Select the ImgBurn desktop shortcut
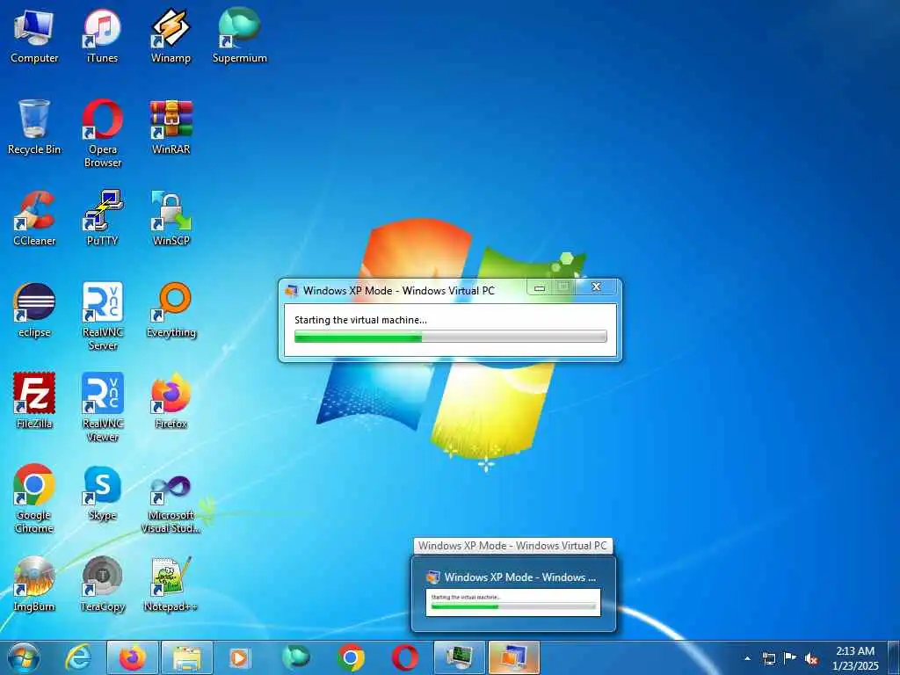 coord(34,584)
